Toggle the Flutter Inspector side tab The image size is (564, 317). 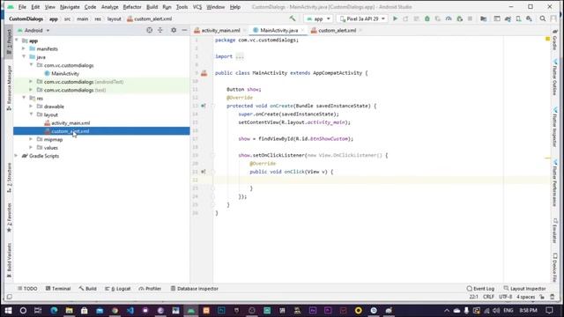pos(555,127)
